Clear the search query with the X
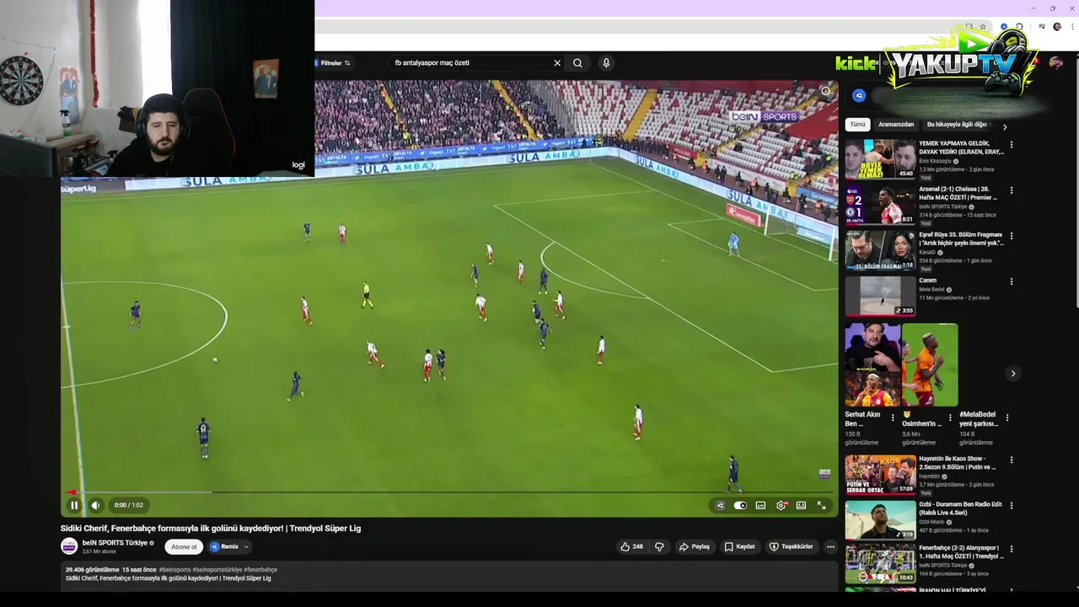This screenshot has width=1079, height=607. tap(557, 62)
